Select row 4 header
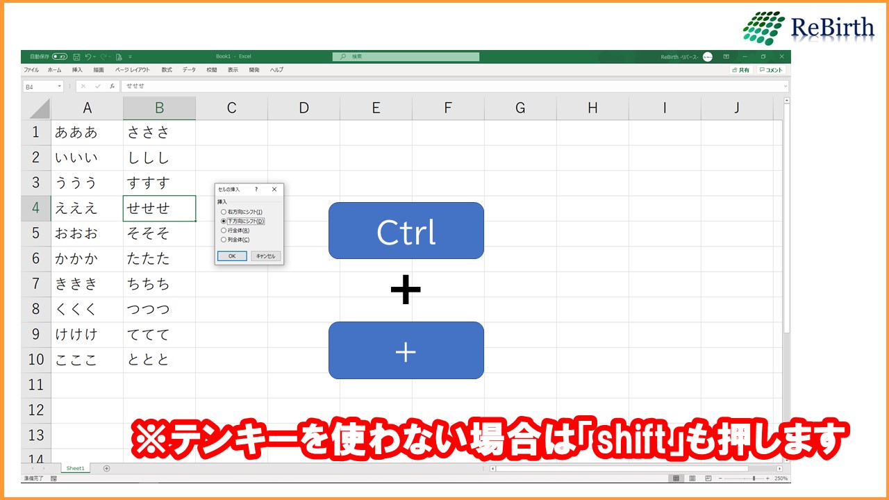Viewport: 889px width, 500px height. (x=36, y=208)
